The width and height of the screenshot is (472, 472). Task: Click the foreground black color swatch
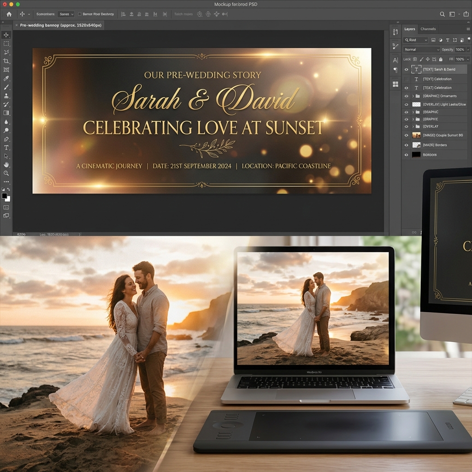tap(4, 195)
